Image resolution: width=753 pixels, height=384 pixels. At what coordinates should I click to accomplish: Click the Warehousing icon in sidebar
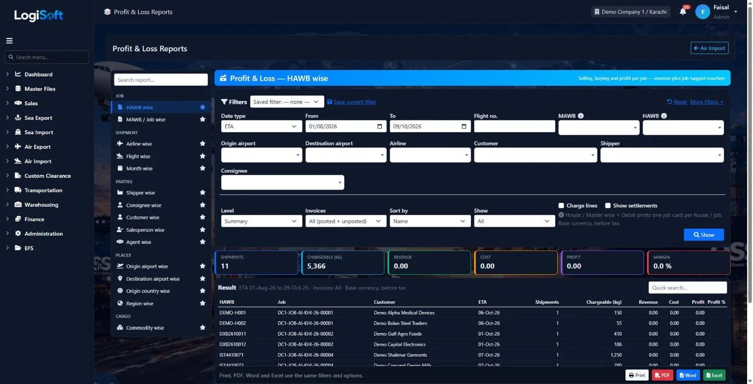click(x=18, y=205)
